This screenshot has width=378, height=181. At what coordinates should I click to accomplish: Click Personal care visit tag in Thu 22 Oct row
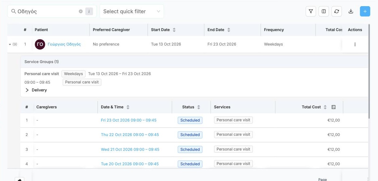point(233,135)
